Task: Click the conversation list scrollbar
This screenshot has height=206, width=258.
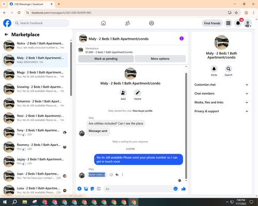Action: tap(71, 68)
